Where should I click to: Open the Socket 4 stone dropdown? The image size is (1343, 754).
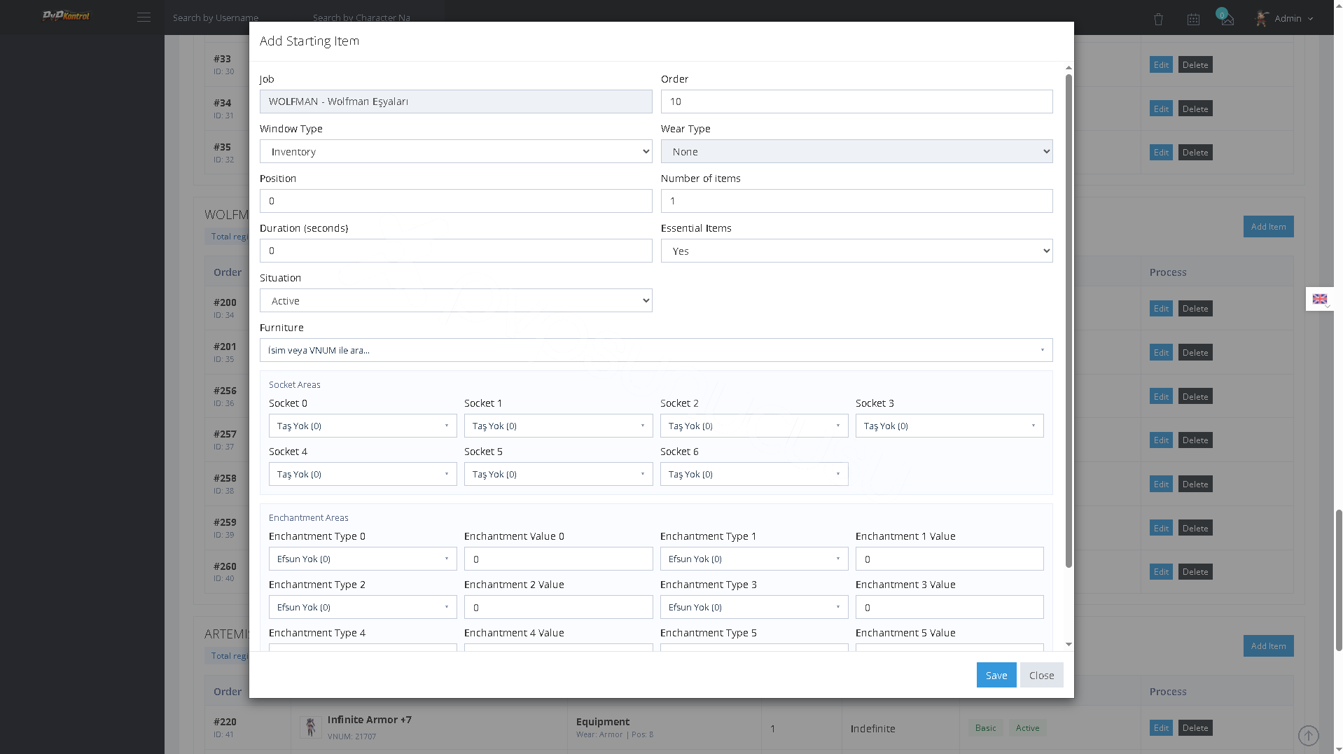click(363, 475)
